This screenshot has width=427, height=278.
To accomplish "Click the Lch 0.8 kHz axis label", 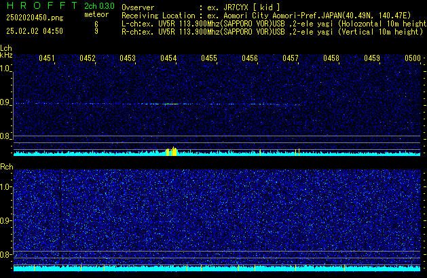I will coord(5,136).
